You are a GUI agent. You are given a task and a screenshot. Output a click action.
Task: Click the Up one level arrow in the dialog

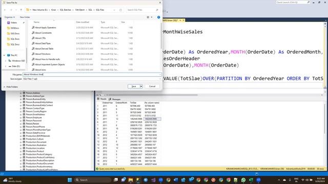pyautogui.click(x=21, y=10)
